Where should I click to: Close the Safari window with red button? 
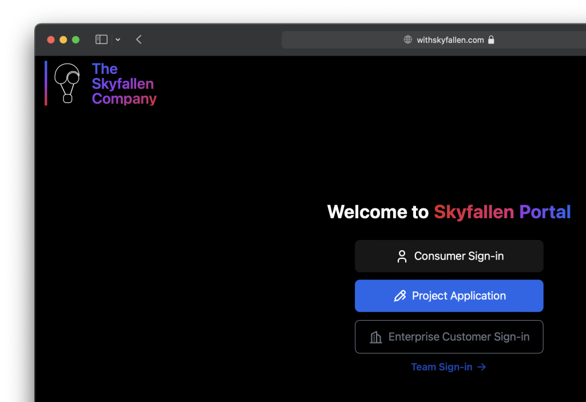pyautogui.click(x=51, y=40)
